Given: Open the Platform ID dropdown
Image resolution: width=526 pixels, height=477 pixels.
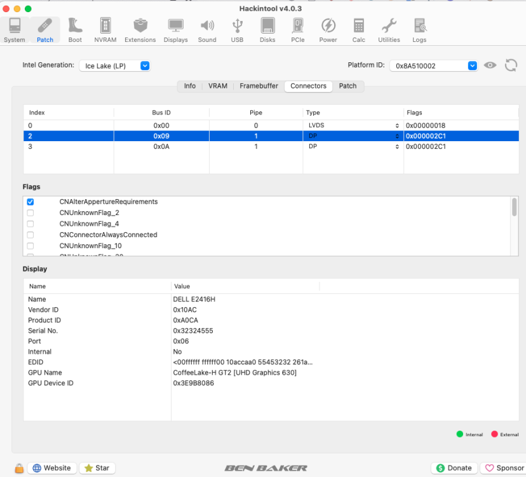Looking at the screenshot, I should pyautogui.click(x=433, y=66).
